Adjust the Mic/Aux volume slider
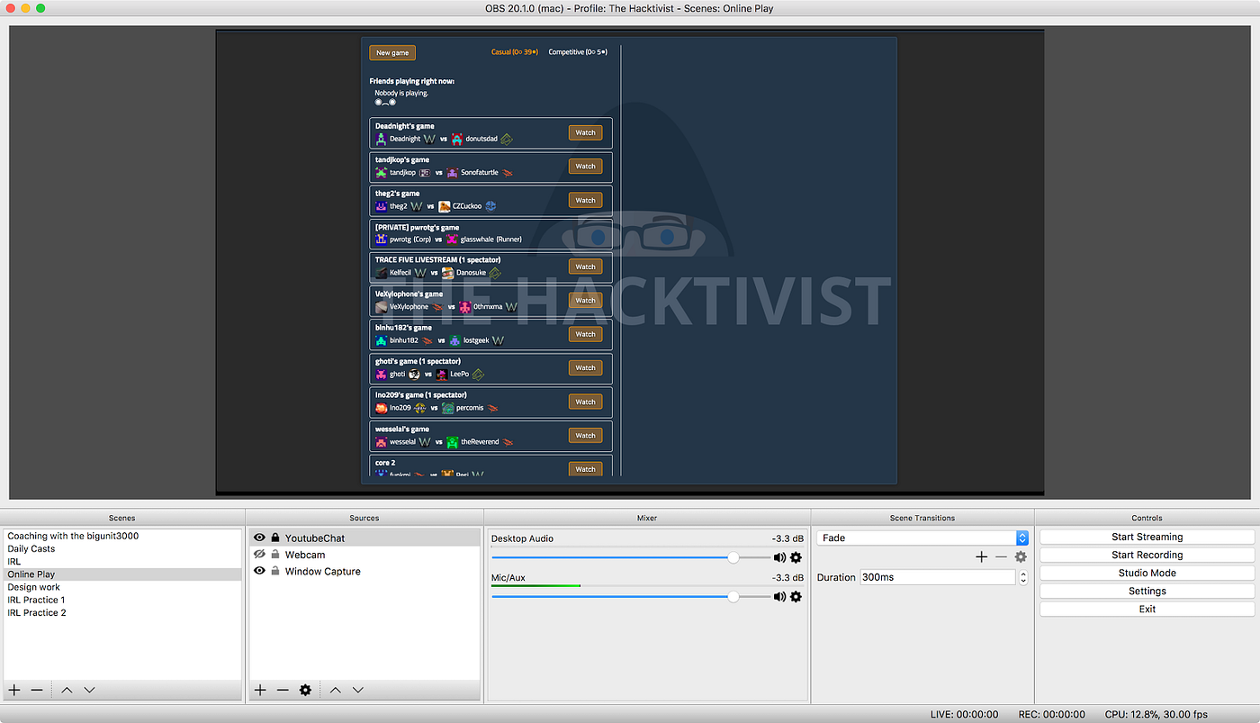This screenshot has width=1260, height=723. [x=733, y=596]
